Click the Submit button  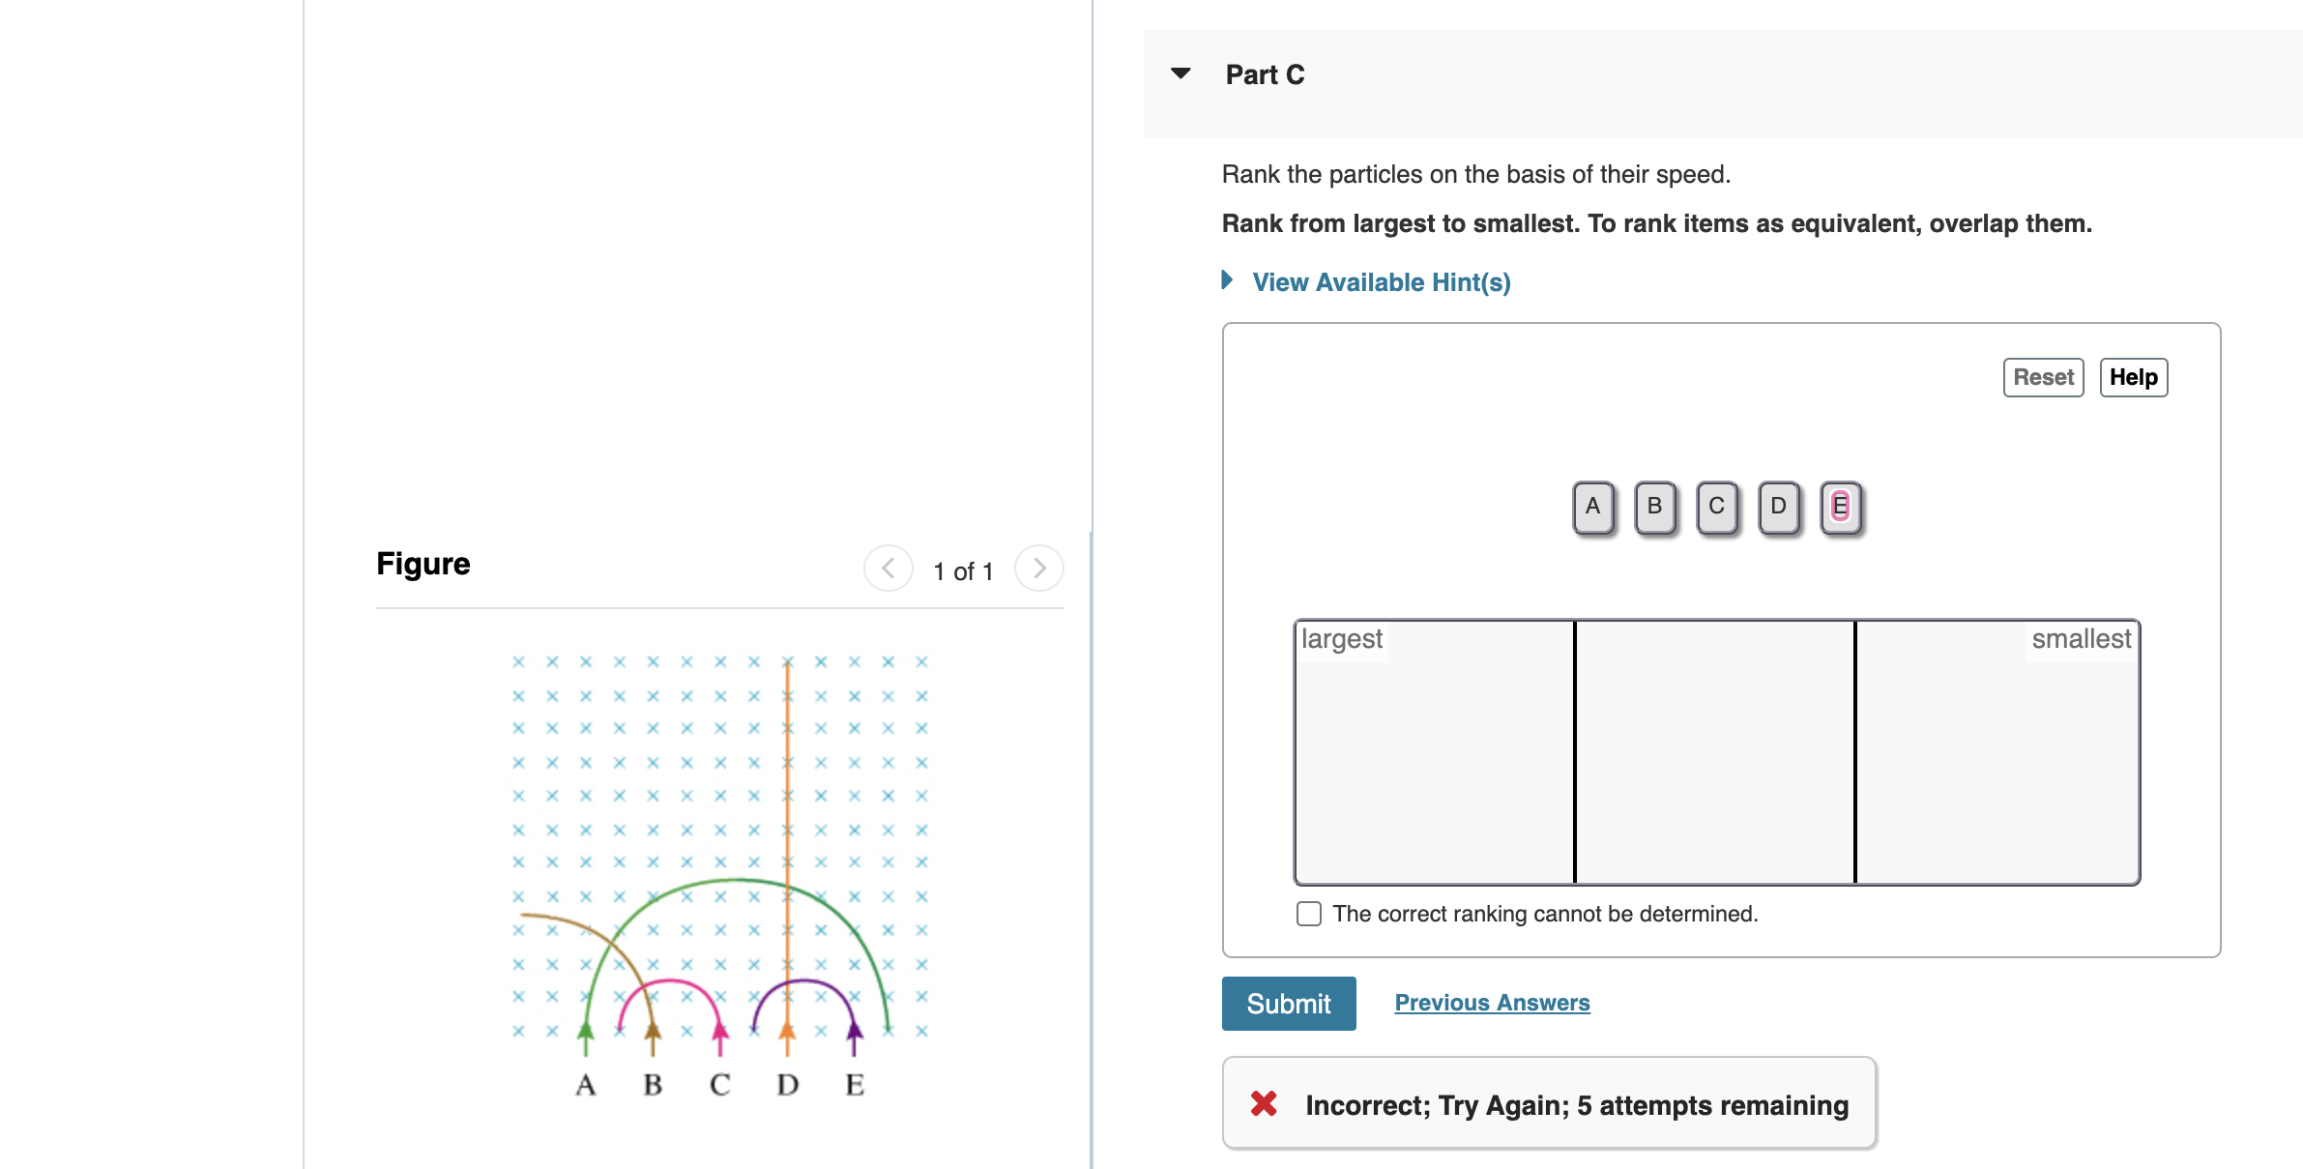coord(1289,1003)
